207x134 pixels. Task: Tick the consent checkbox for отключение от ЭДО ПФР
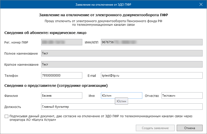(x=6, y=116)
